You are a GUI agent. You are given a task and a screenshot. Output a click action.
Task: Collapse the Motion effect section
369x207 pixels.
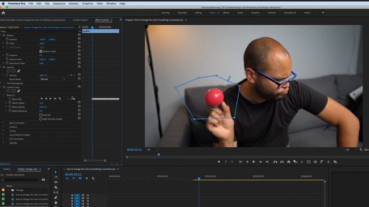tap(1, 36)
